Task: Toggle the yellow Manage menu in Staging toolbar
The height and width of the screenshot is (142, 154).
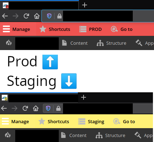Action: 15,121
